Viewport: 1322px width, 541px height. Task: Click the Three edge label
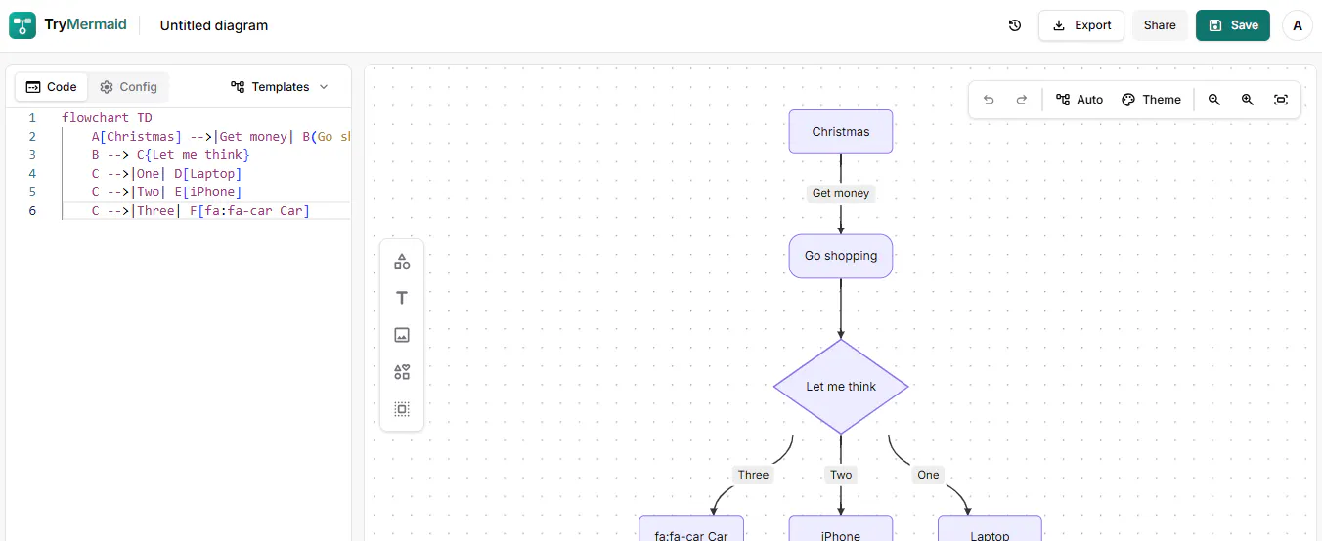tap(753, 475)
